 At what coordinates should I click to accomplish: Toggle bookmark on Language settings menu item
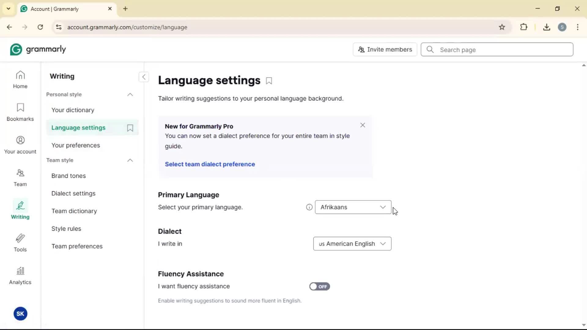[x=130, y=128]
